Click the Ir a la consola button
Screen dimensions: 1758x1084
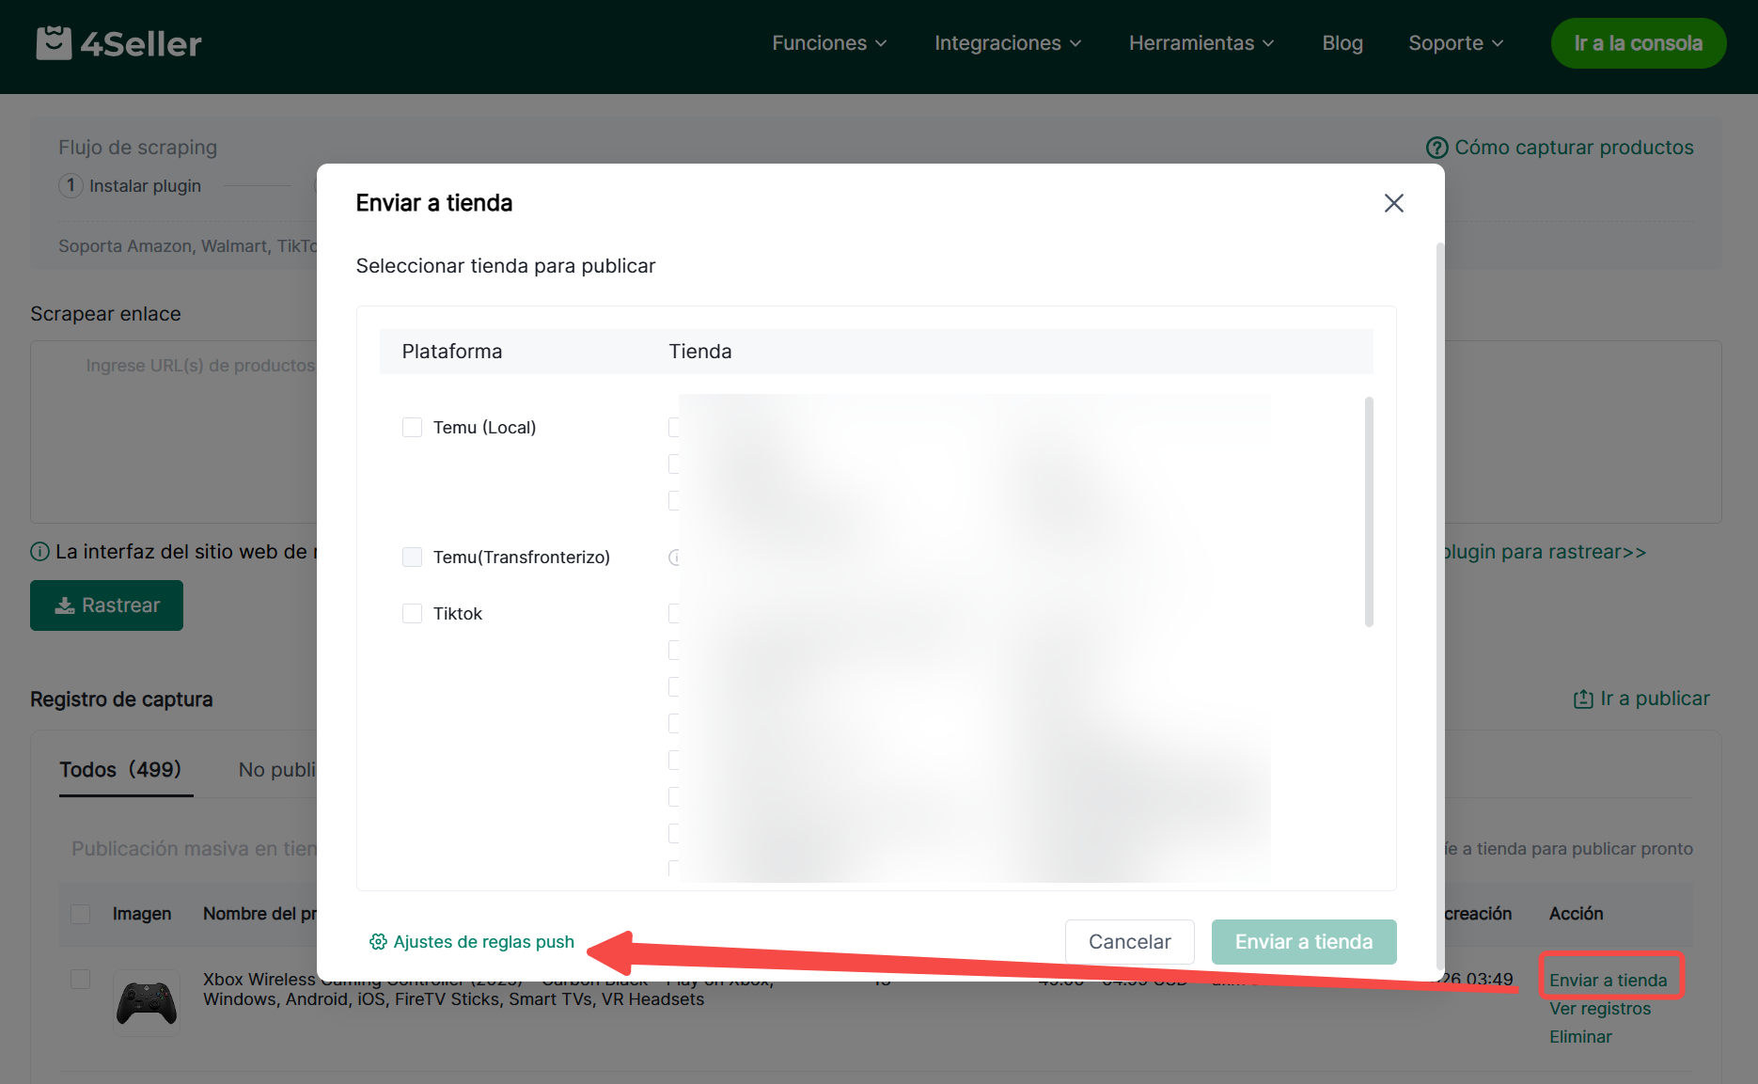coord(1639,43)
